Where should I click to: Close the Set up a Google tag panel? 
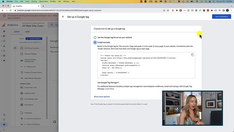63,16
